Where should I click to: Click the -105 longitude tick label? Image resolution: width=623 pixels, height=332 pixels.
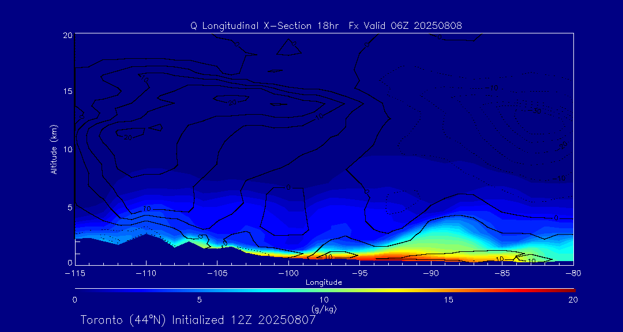[217, 274]
